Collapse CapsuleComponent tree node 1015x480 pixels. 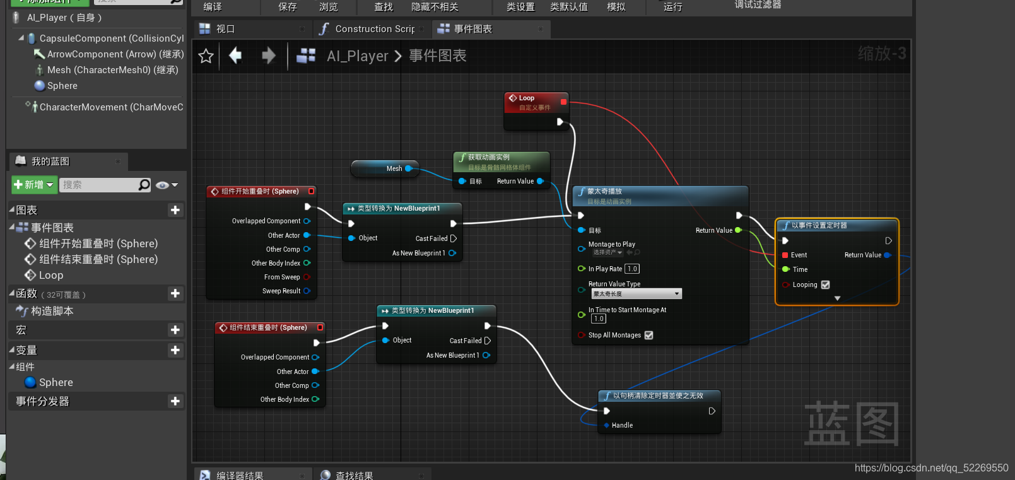[21, 38]
